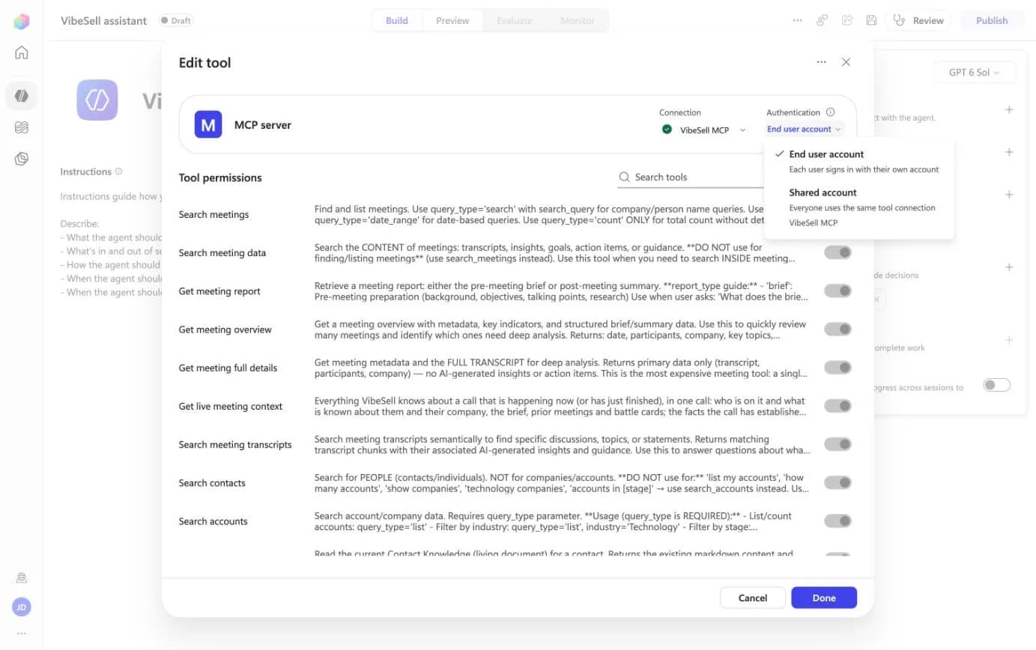Collapse the End user account authentication dropdown

pyautogui.click(x=805, y=129)
